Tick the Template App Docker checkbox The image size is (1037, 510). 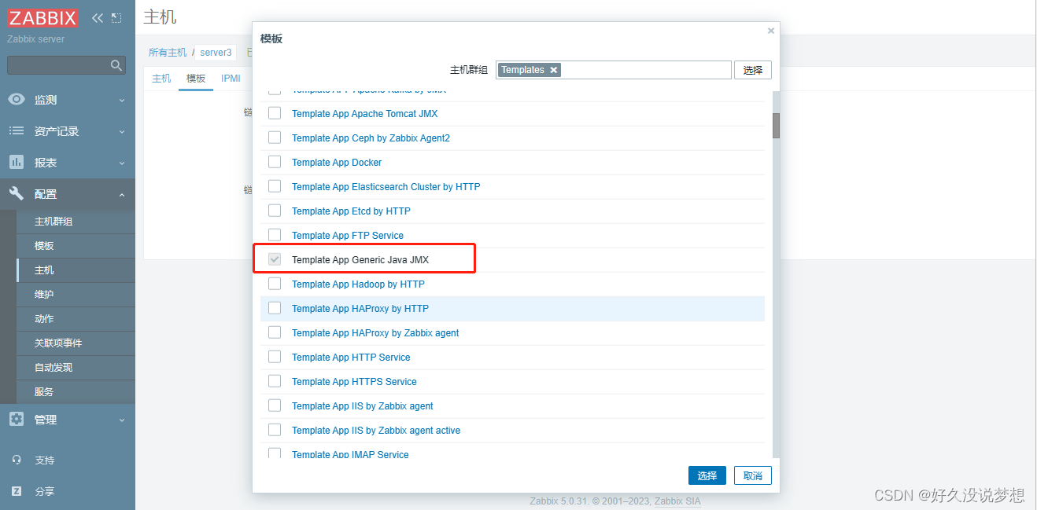[275, 162]
